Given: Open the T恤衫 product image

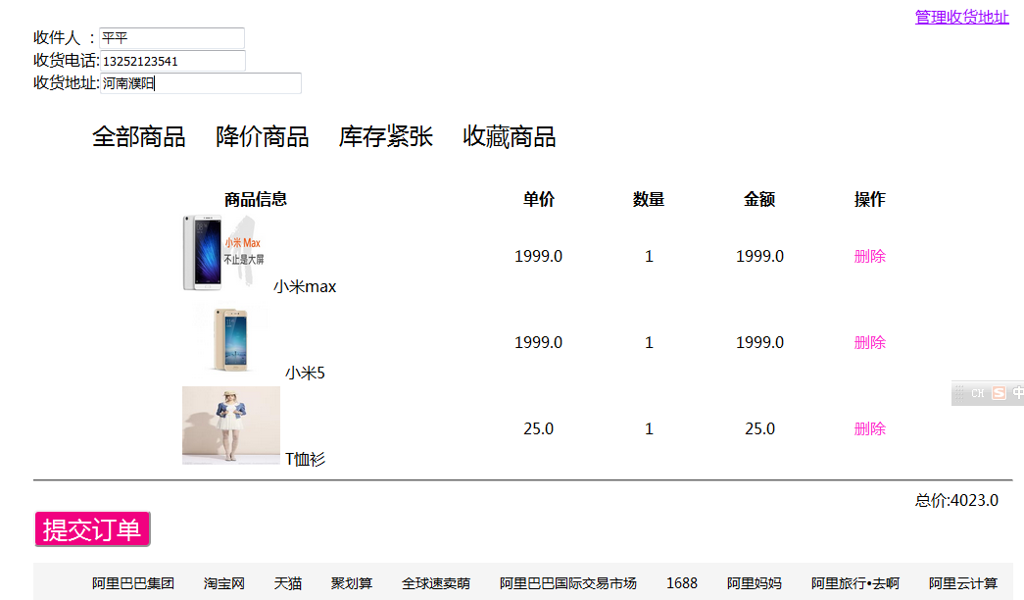Looking at the screenshot, I should coord(230,425).
